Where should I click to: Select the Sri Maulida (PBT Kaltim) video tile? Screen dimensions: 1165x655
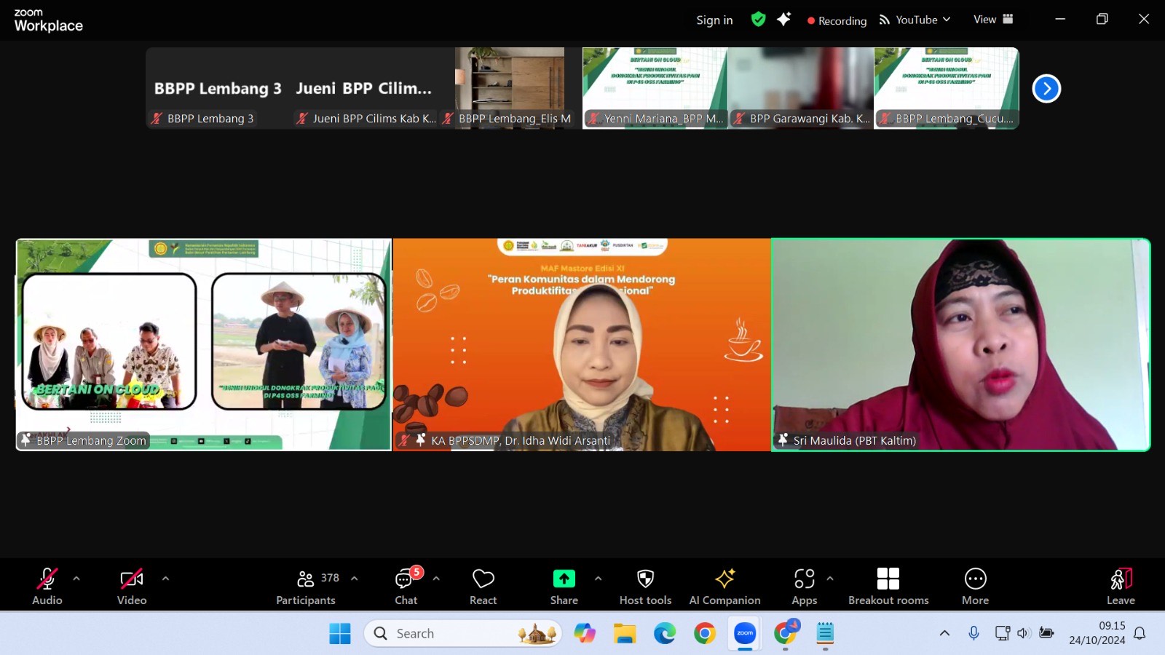960,344
